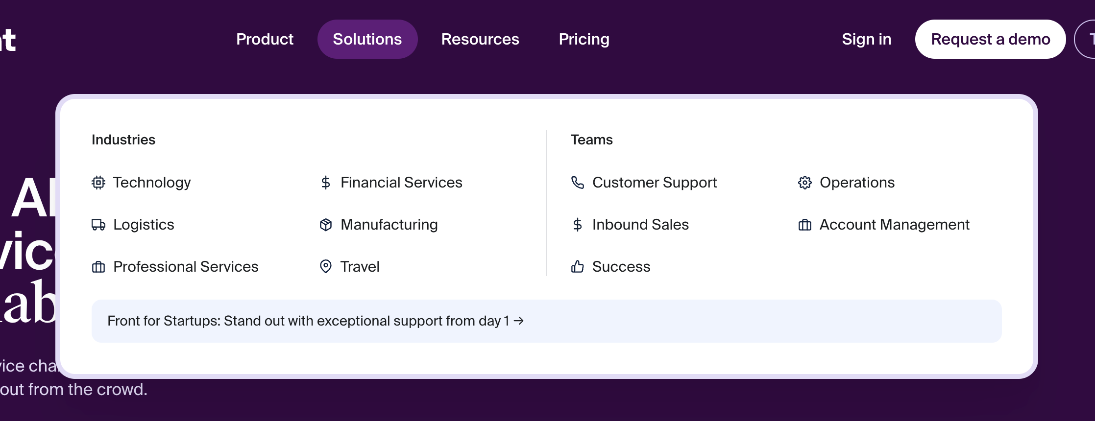Click the chip icon beside Technology
Image resolution: width=1095 pixels, height=421 pixels.
point(98,183)
